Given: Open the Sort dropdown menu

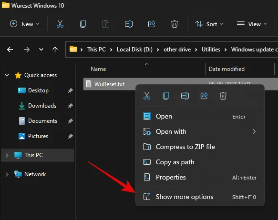Looking at the screenshot, I should tap(209, 24).
